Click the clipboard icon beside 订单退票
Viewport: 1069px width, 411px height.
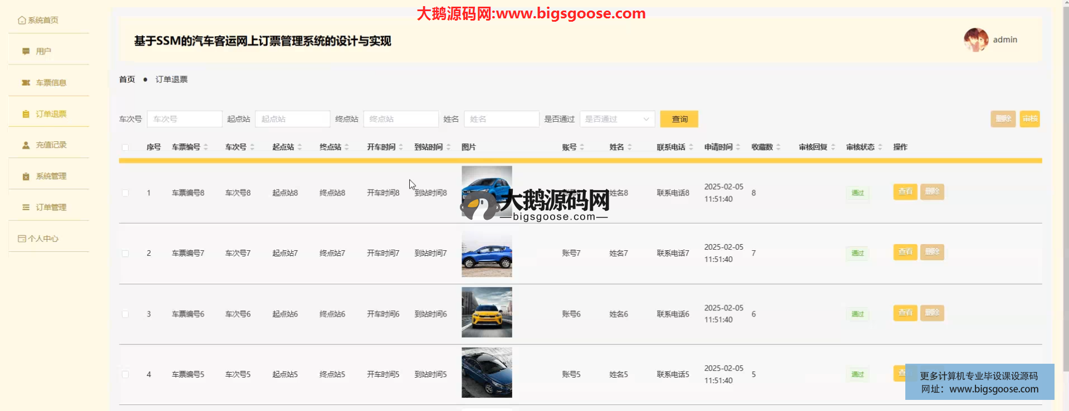pos(26,114)
